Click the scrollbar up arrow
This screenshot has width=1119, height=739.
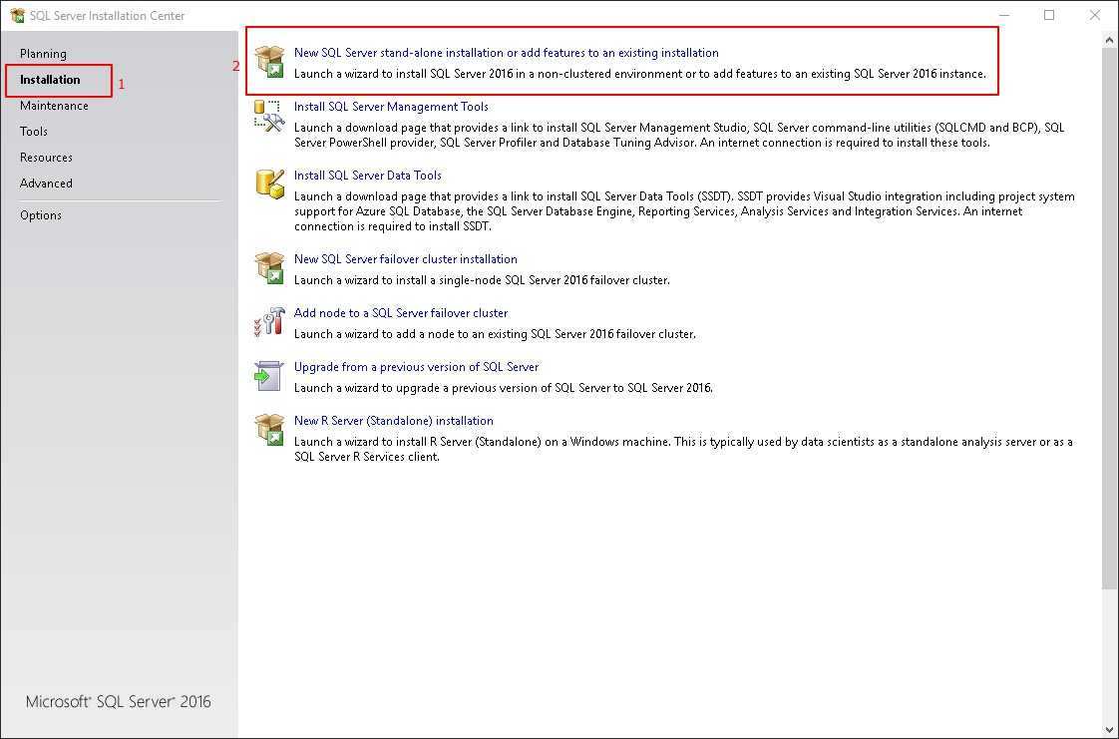point(1110,39)
